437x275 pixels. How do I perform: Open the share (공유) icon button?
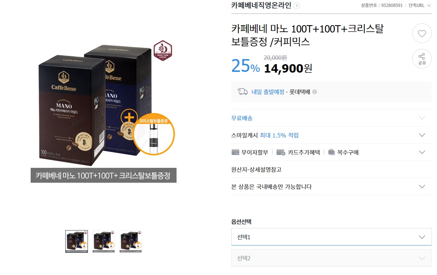pos(422,59)
